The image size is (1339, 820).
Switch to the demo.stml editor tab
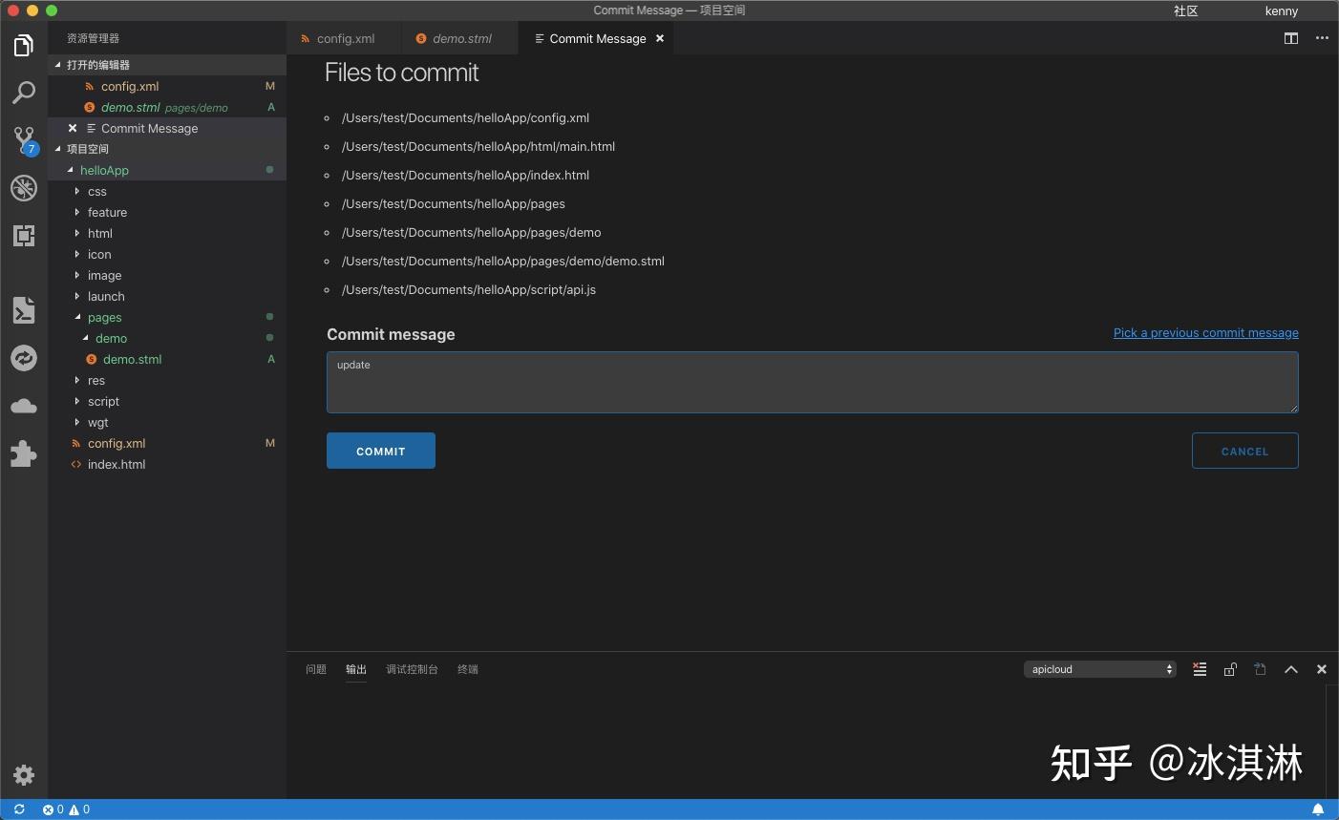(460, 38)
